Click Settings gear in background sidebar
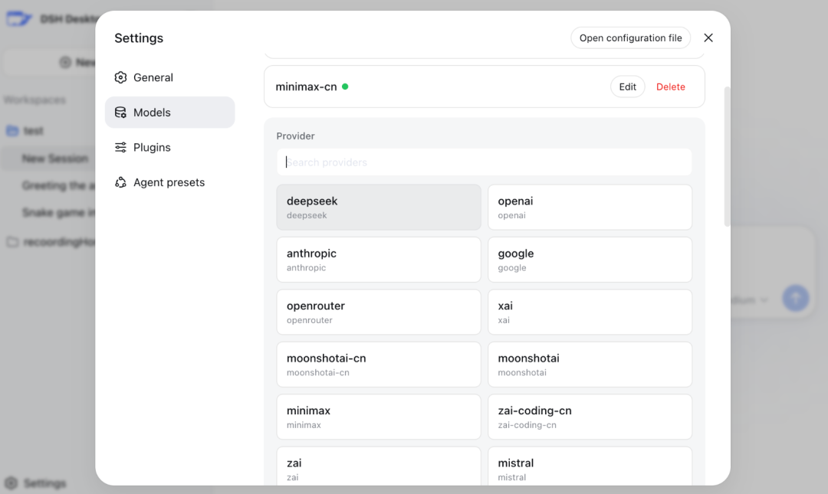 coord(11,483)
